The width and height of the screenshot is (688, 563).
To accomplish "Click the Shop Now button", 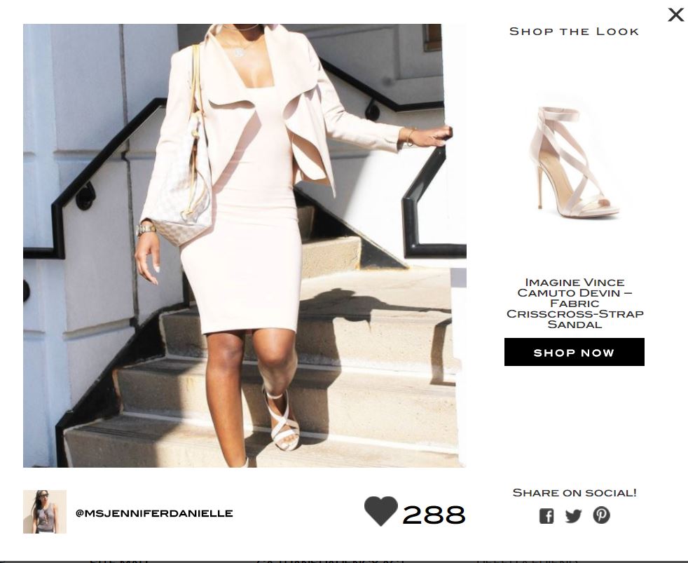I will click(574, 352).
